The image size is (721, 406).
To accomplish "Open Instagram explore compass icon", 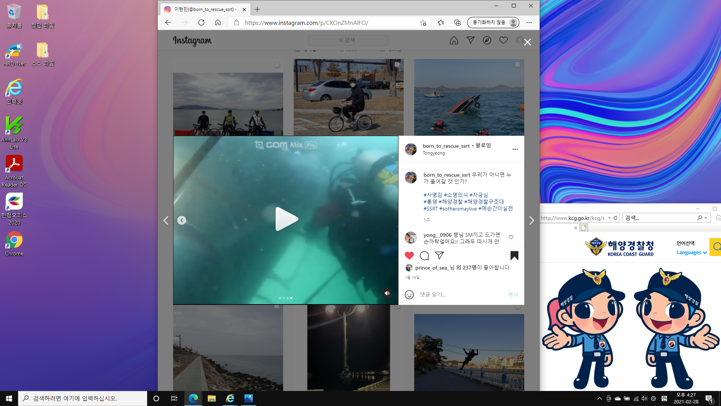I will coord(487,40).
